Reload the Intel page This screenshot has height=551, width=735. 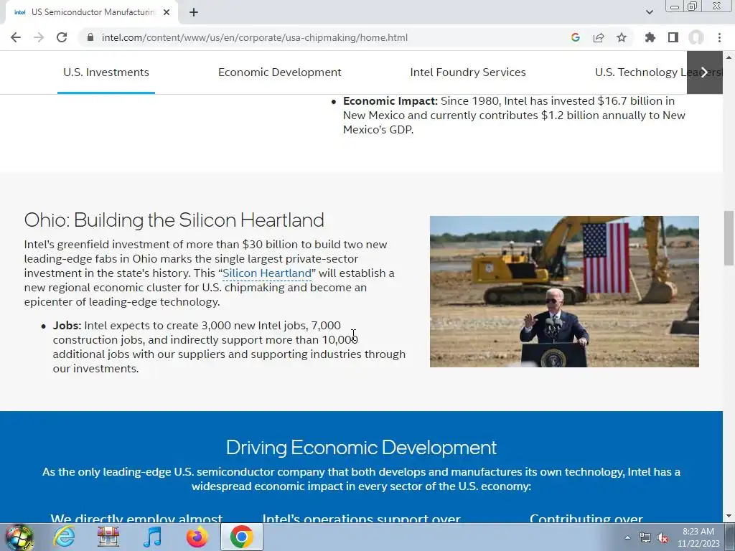pyautogui.click(x=62, y=37)
